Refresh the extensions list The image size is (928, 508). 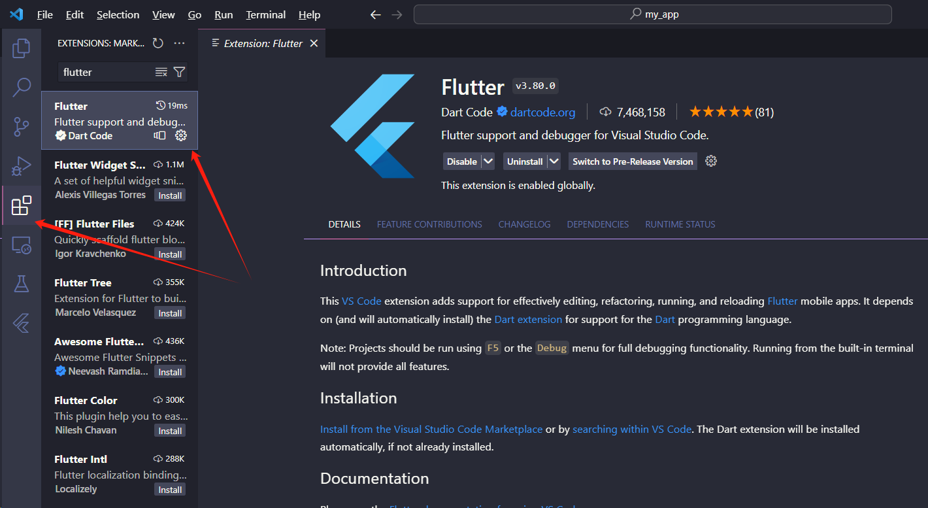[x=157, y=43]
